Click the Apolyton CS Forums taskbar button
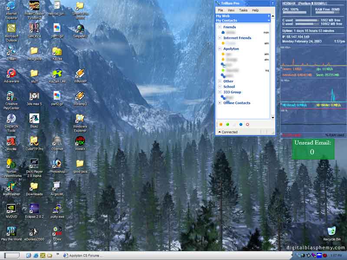Image resolution: width=347 pixels, height=260 pixels. [83, 256]
